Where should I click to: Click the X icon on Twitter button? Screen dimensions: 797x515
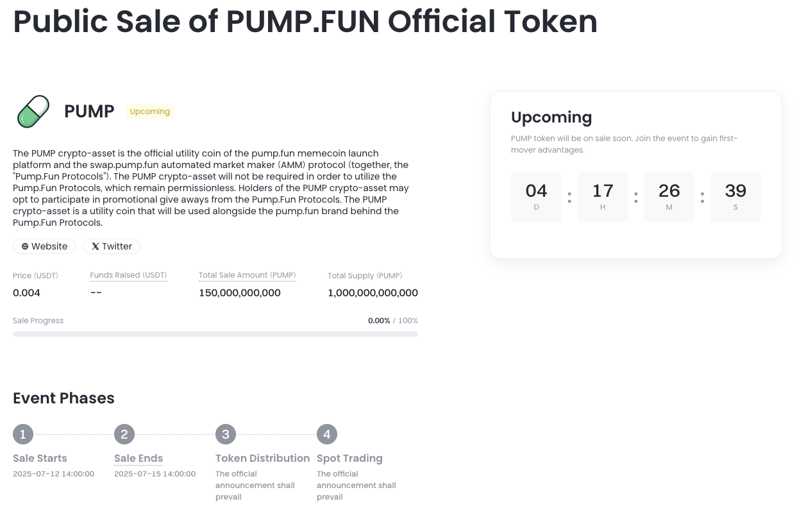point(95,246)
